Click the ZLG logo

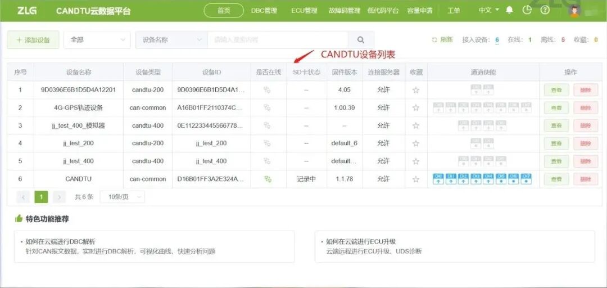27,11
